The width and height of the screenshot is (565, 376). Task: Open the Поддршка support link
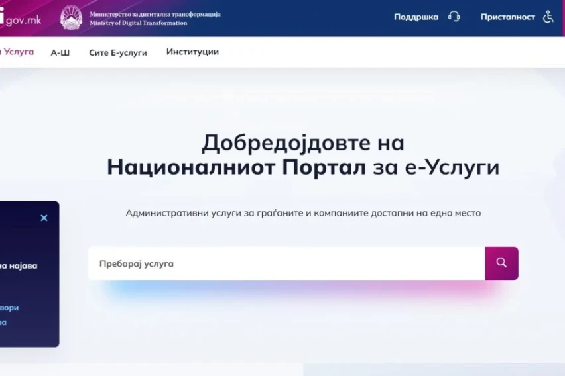click(x=416, y=17)
